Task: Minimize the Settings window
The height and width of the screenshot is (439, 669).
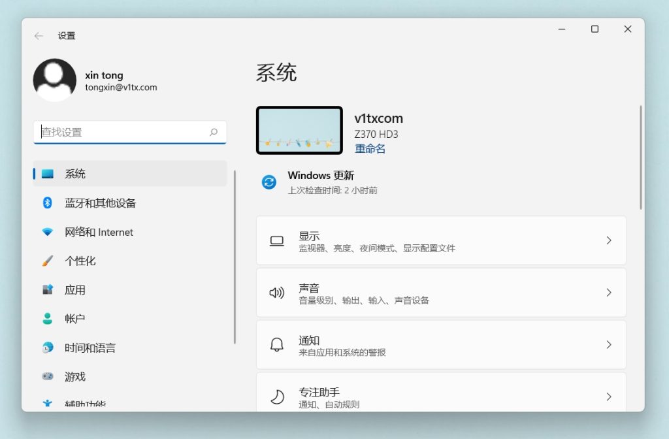Action: pos(562,29)
